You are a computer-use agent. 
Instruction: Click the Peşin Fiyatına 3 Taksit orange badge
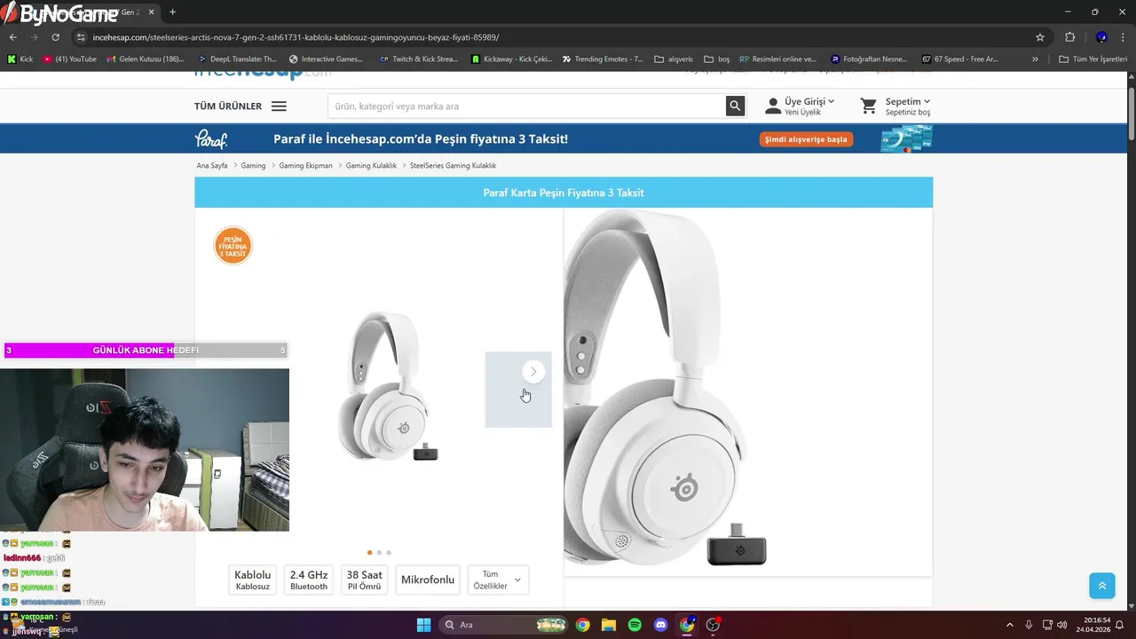pos(233,246)
